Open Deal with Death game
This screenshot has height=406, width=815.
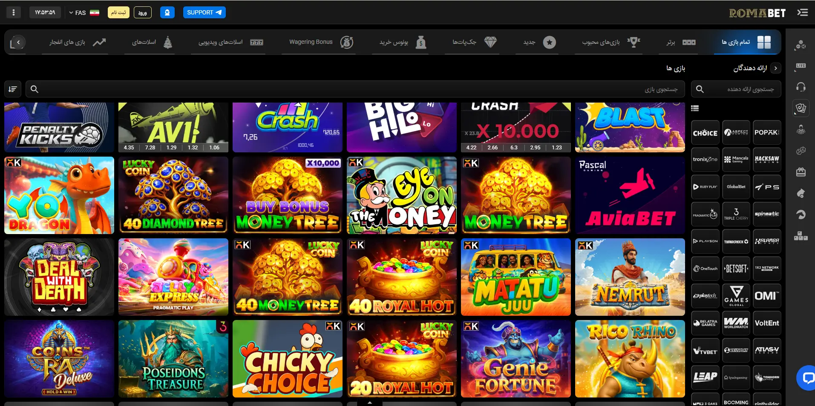point(59,277)
